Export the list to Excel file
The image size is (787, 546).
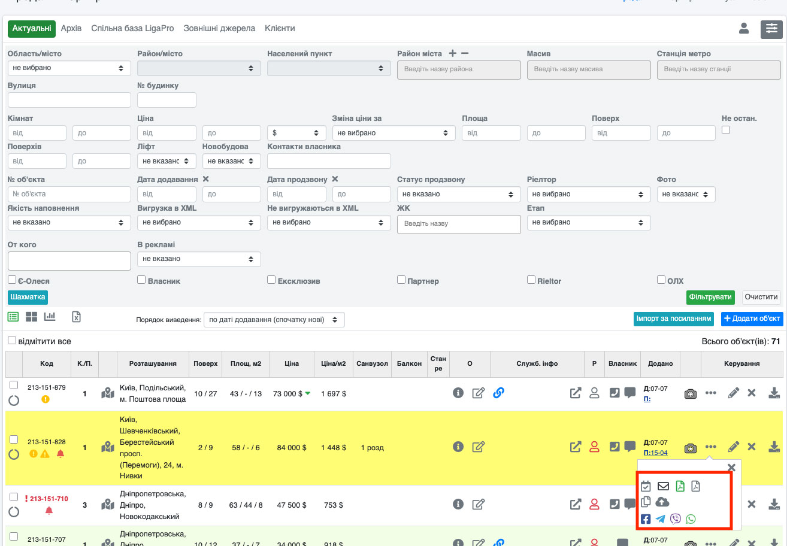[x=76, y=317]
